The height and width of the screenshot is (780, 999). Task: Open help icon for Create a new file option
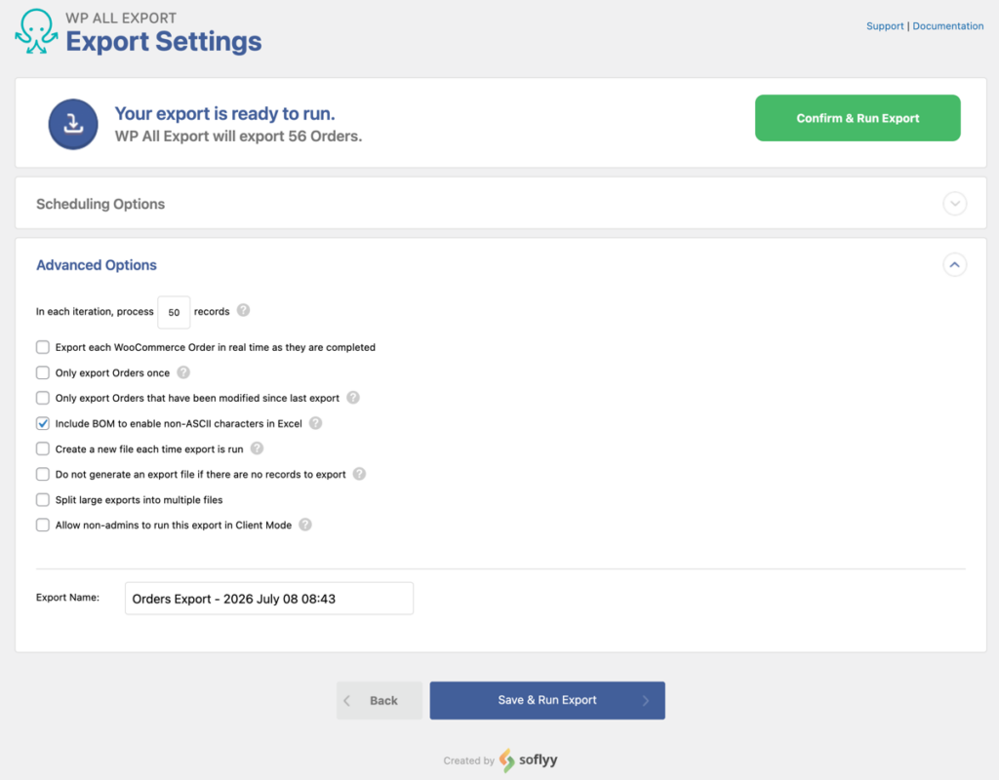coord(257,448)
